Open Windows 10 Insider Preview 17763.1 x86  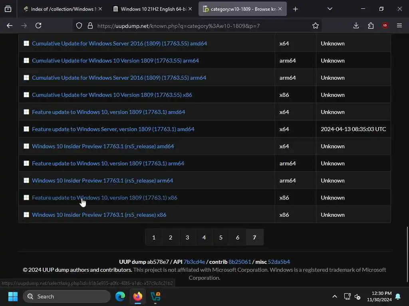[99, 215]
